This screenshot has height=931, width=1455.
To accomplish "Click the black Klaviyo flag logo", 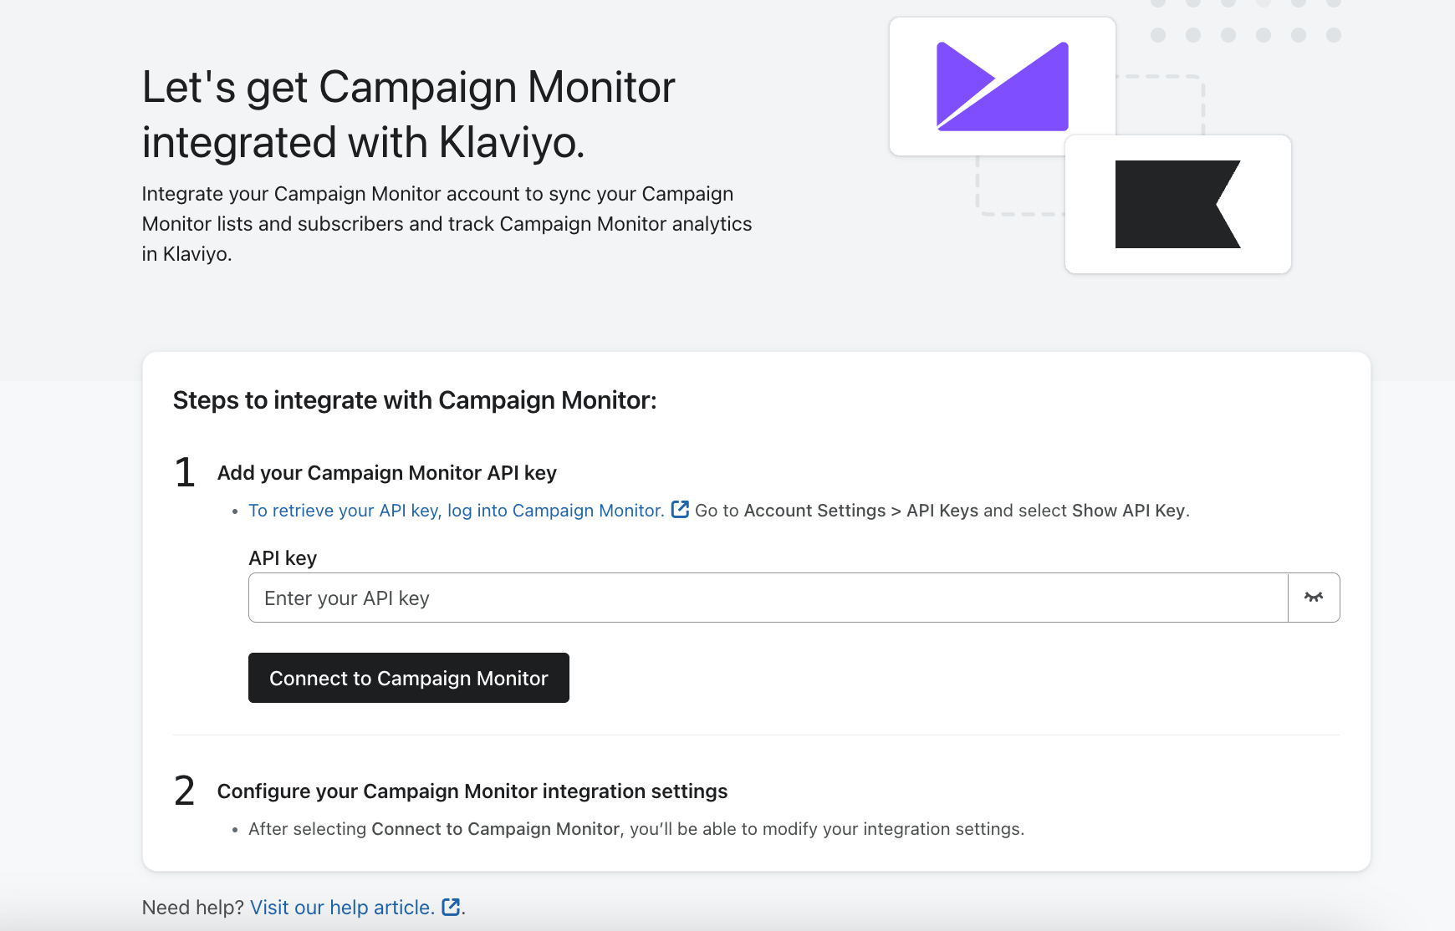I will (x=1177, y=205).
